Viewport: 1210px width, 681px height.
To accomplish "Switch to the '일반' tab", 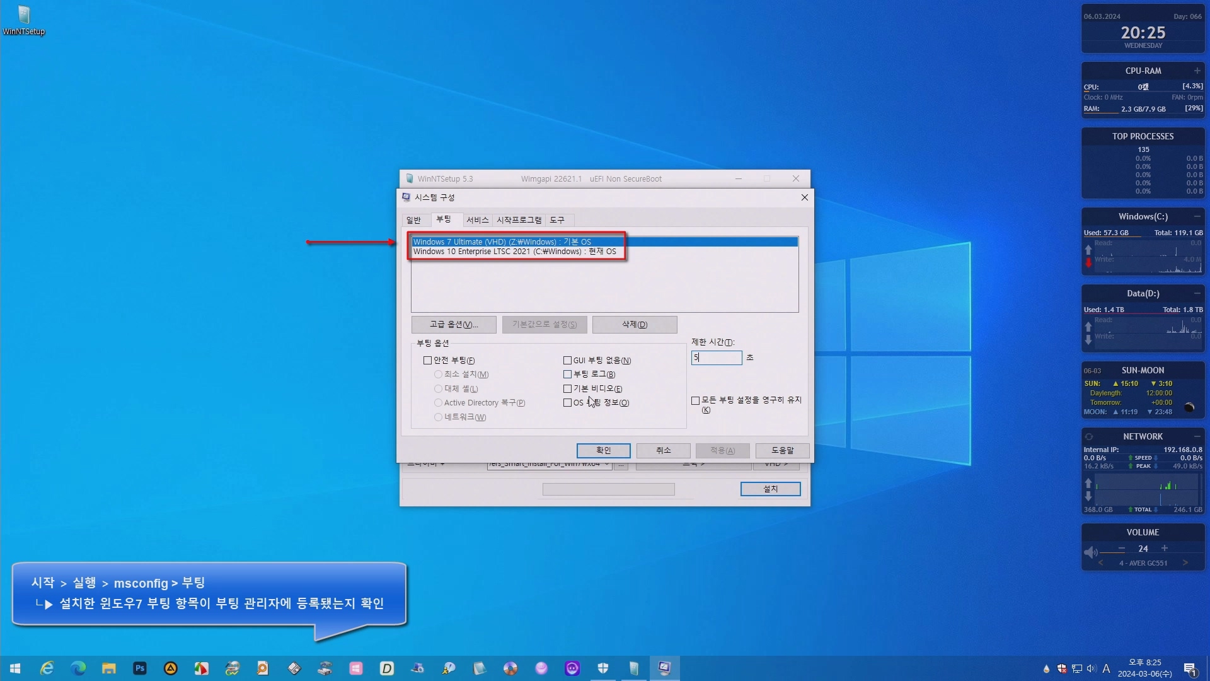I will pos(413,220).
